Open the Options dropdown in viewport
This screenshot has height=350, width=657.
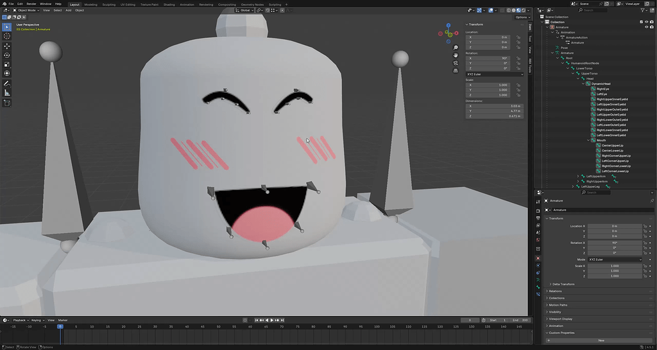coord(522,17)
